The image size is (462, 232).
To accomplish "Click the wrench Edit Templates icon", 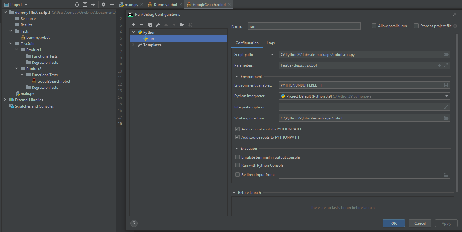I will [x=158, y=25].
